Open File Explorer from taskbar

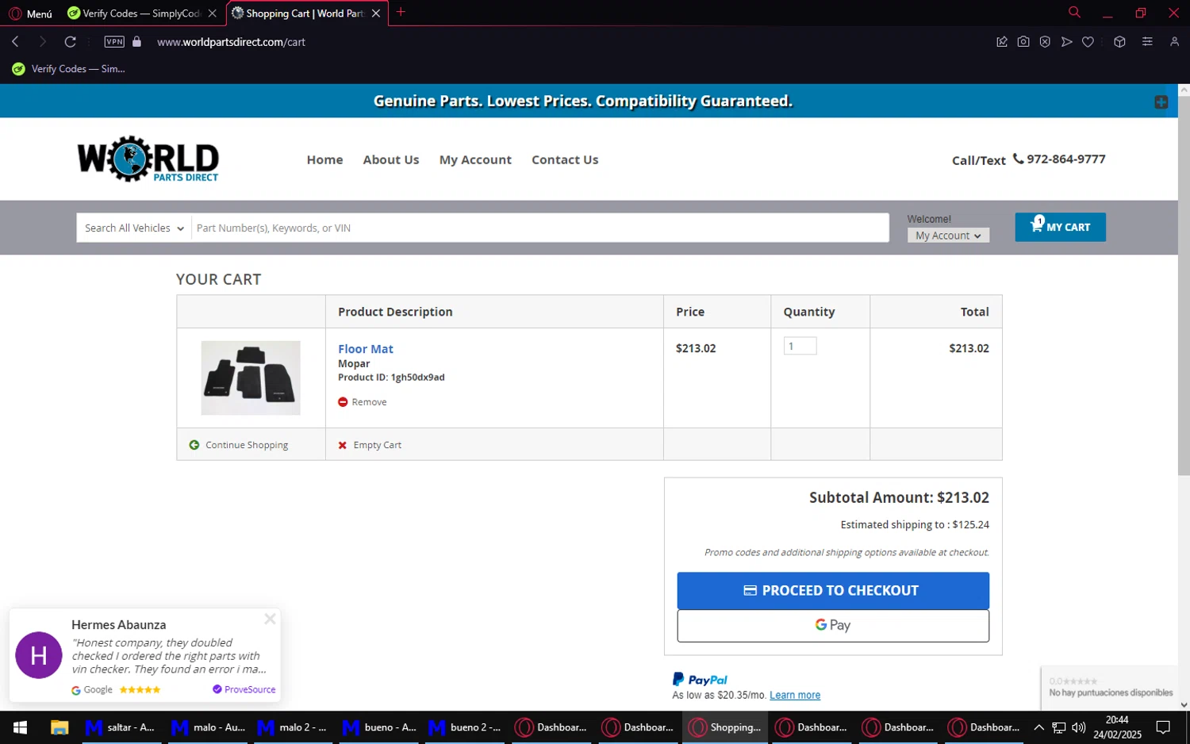coord(59,727)
